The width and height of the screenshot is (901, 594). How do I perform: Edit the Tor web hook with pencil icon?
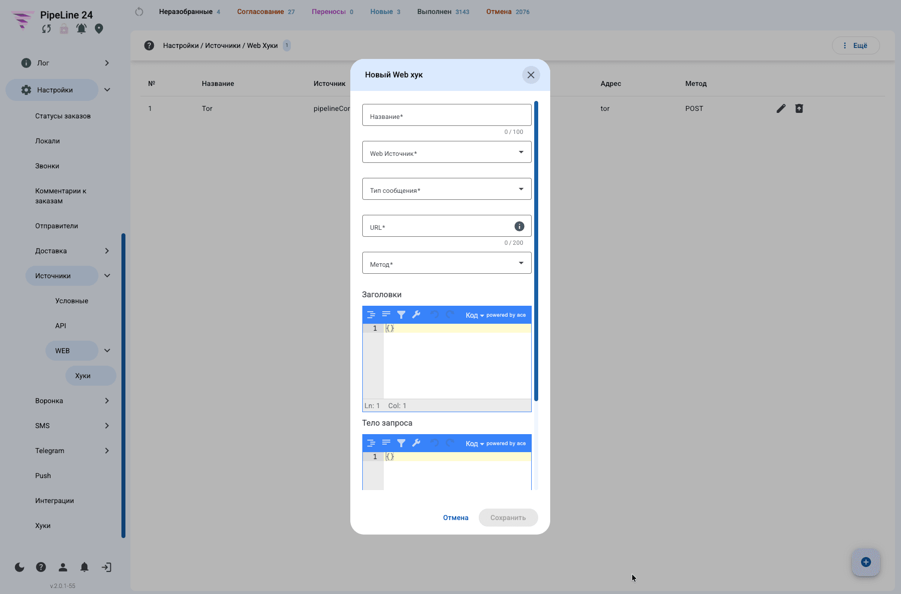tap(781, 108)
